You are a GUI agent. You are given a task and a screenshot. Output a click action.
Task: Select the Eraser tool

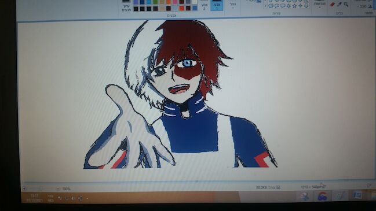(332, 5)
